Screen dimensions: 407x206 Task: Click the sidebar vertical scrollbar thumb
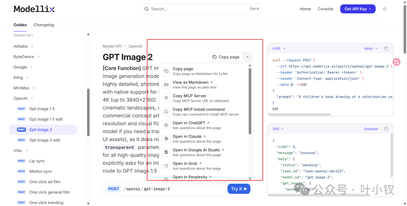[88, 112]
